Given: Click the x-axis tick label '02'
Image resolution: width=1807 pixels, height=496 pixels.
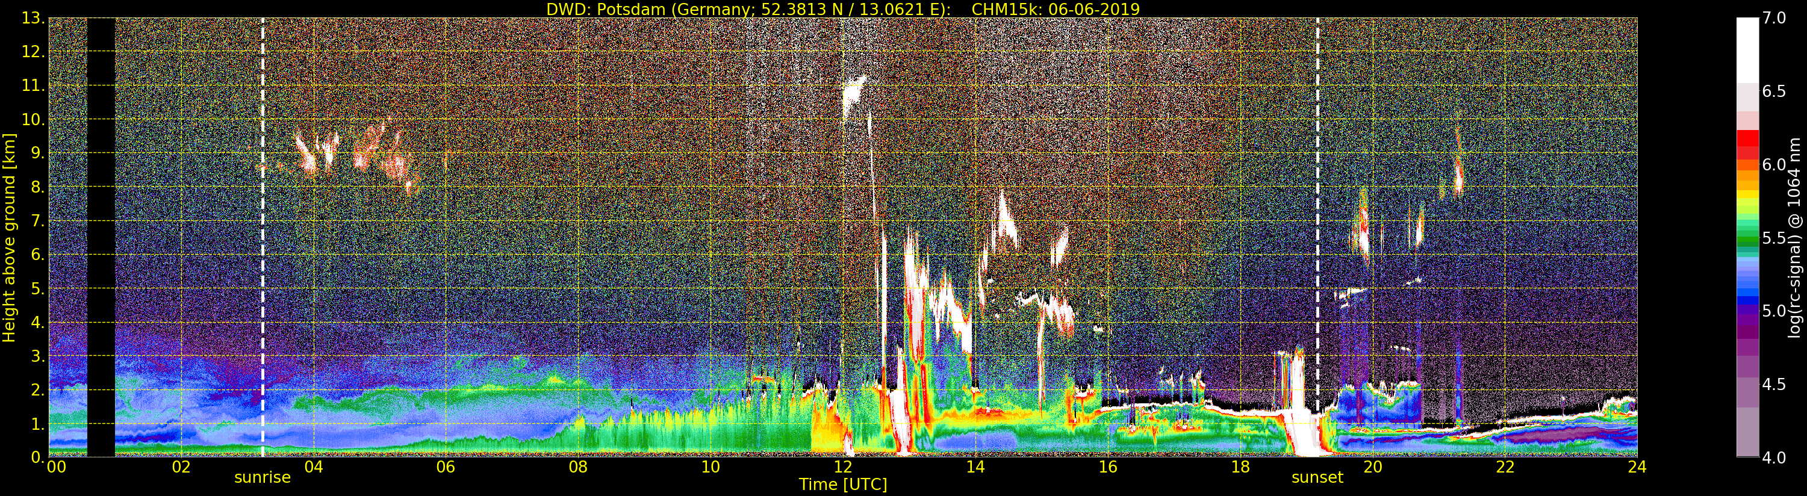Looking at the screenshot, I should point(181,467).
